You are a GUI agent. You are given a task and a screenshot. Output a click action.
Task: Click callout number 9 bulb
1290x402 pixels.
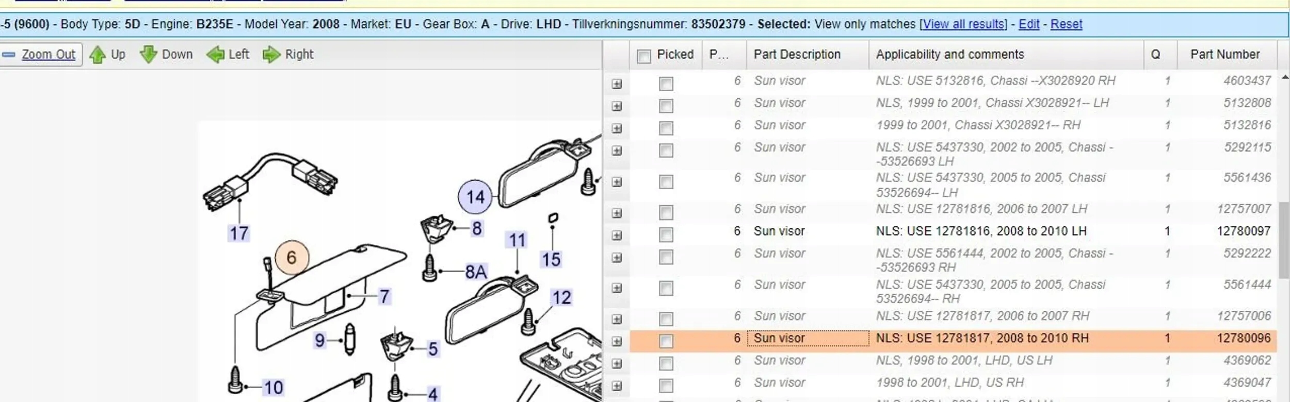click(x=320, y=340)
